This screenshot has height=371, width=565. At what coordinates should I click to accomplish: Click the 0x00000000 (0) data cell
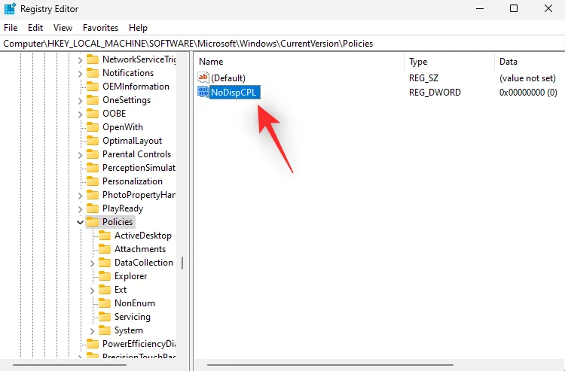point(528,93)
